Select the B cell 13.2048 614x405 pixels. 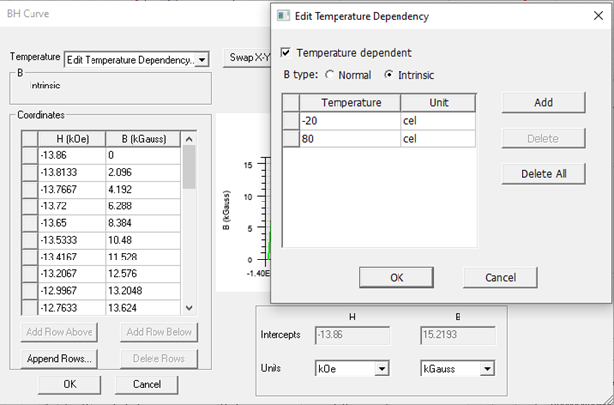143,290
